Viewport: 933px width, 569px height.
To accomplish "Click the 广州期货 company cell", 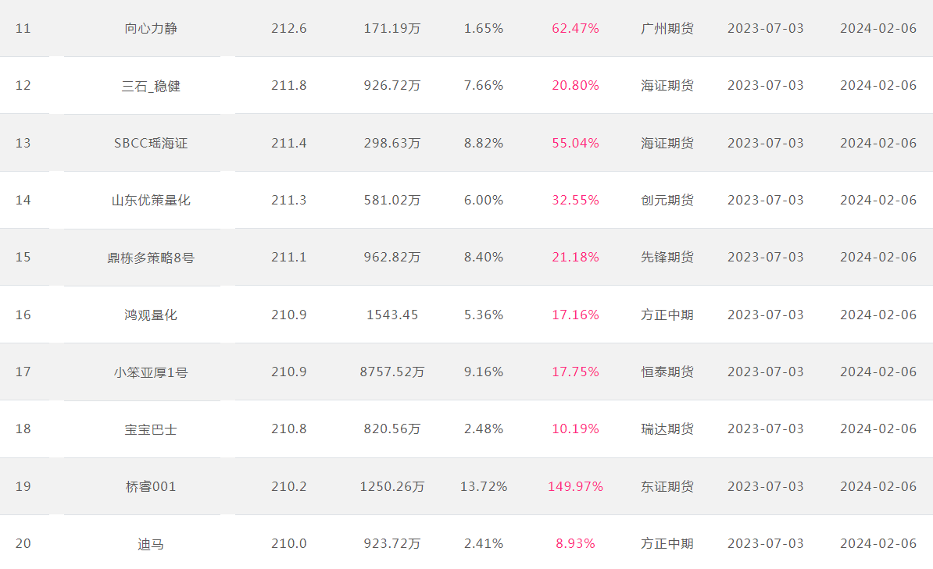I will (667, 29).
